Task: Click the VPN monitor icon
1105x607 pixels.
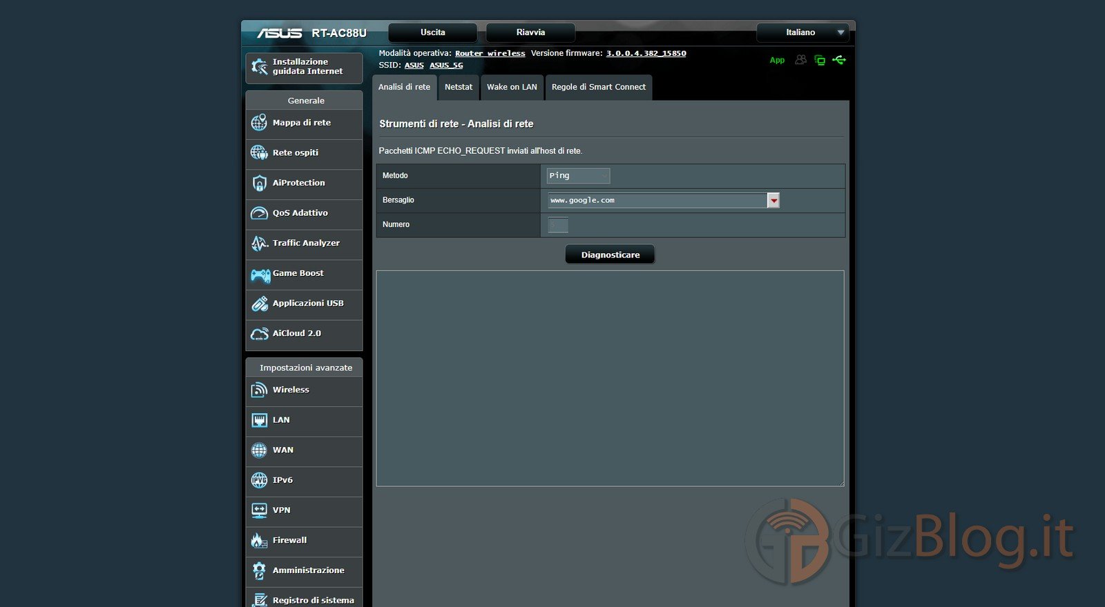Action: pyautogui.click(x=259, y=510)
